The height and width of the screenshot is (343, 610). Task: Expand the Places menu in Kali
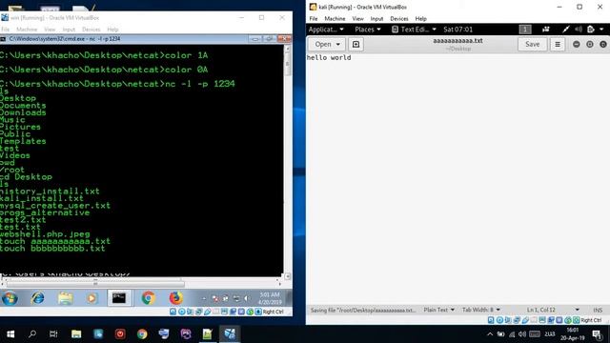pos(368,30)
